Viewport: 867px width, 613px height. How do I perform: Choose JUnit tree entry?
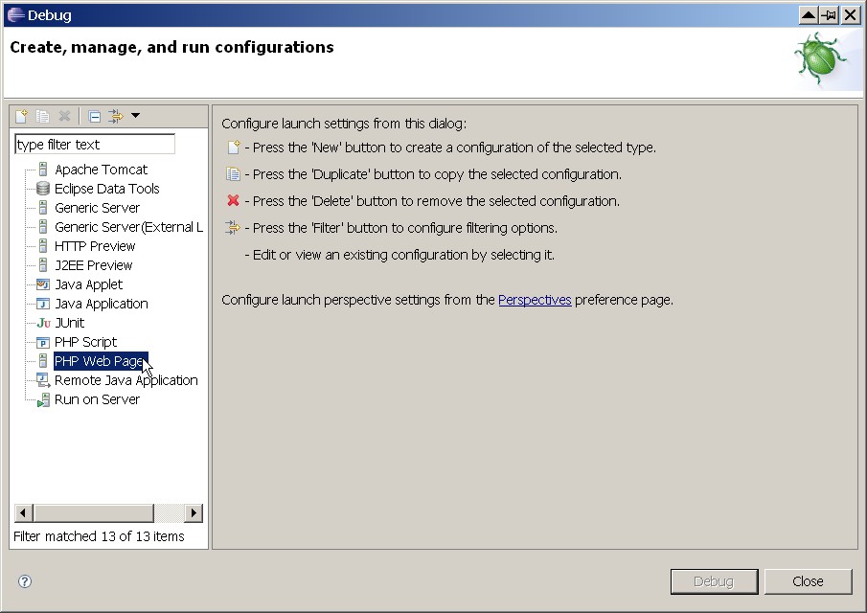click(x=70, y=323)
